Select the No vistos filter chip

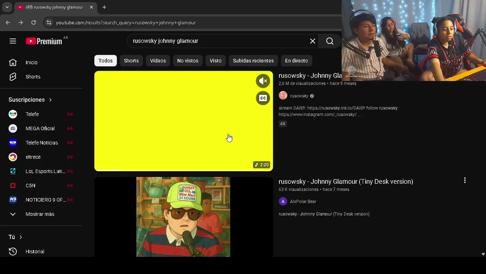click(x=188, y=61)
